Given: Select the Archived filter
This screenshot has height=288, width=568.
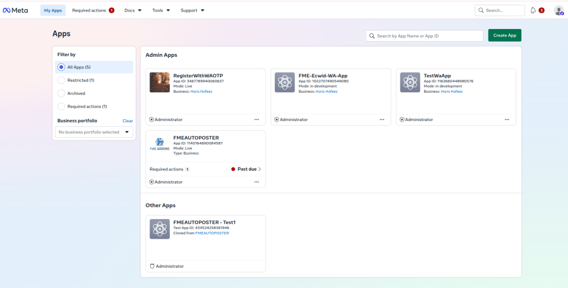Looking at the screenshot, I should 94,93.
